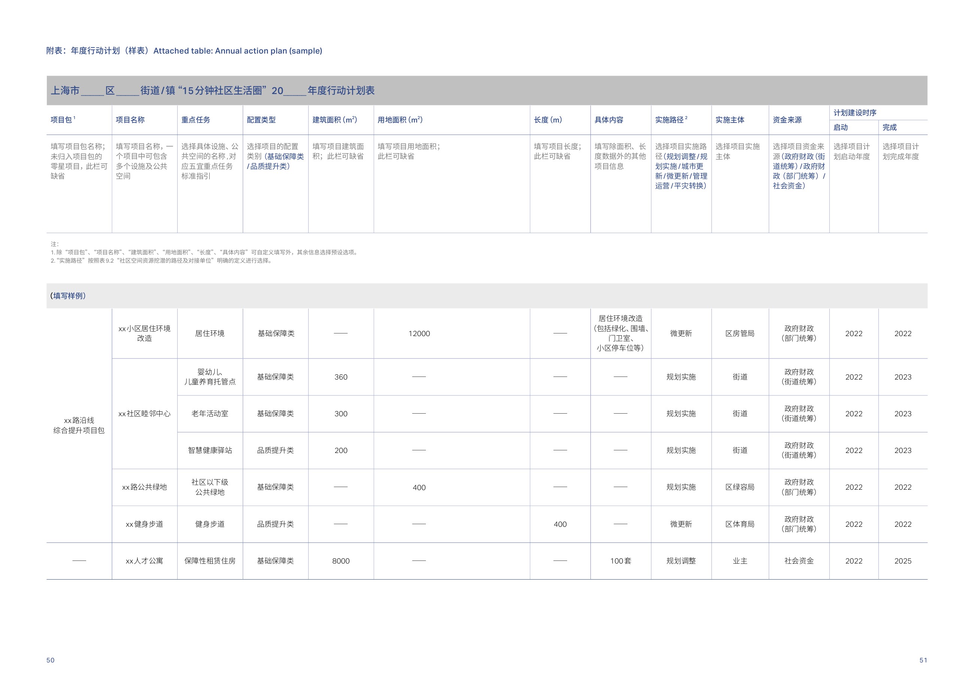Click the '长度 (m)' column header
The height and width of the screenshot is (689, 974).
pyautogui.click(x=548, y=120)
